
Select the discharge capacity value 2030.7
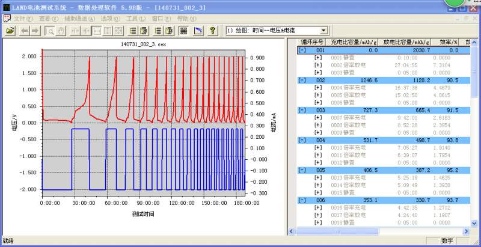tap(421, 50)
